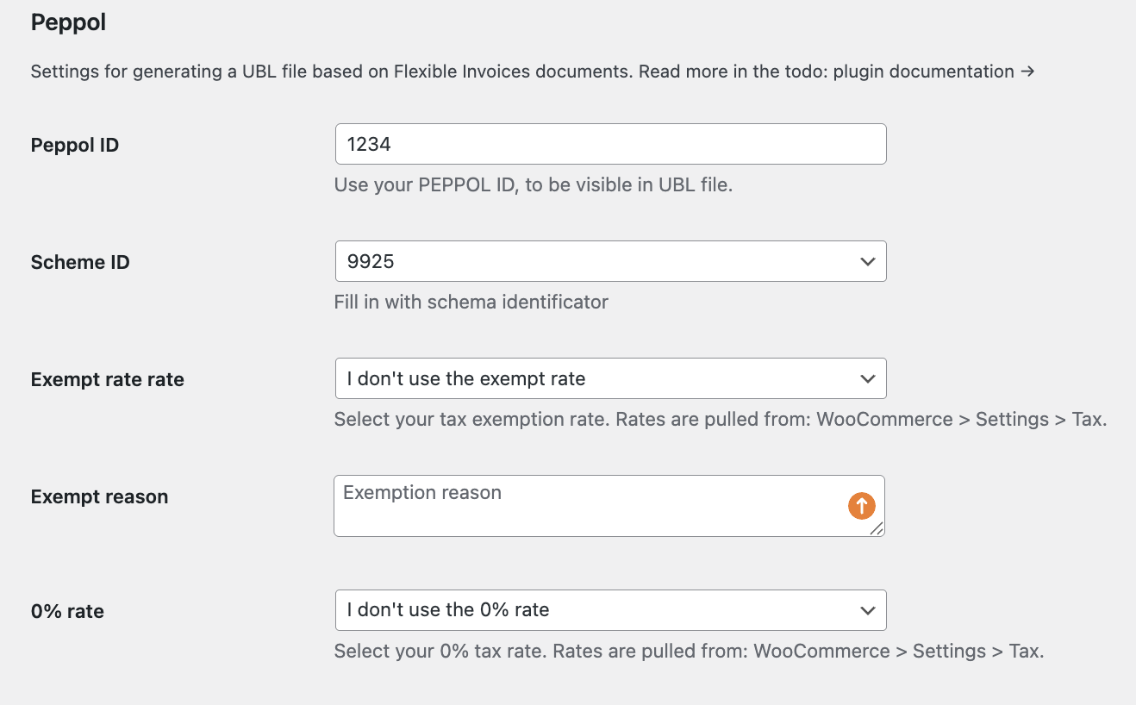Click the Peppol ID input containing 1234
Viewport: 1136px width, 705px height.
point(610,144)
